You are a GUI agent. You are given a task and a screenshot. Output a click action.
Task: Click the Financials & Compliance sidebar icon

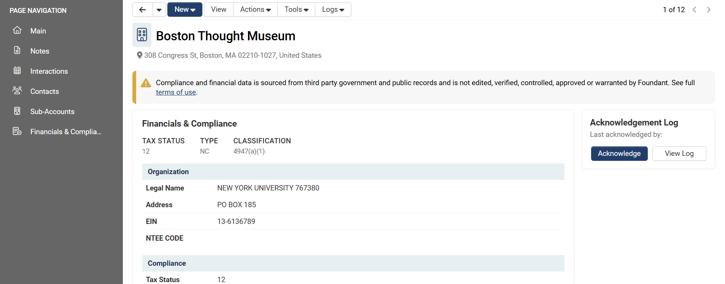(17, 131)
